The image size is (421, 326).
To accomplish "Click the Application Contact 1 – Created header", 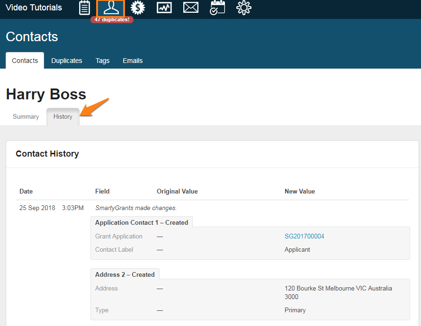I will [142, 222].
